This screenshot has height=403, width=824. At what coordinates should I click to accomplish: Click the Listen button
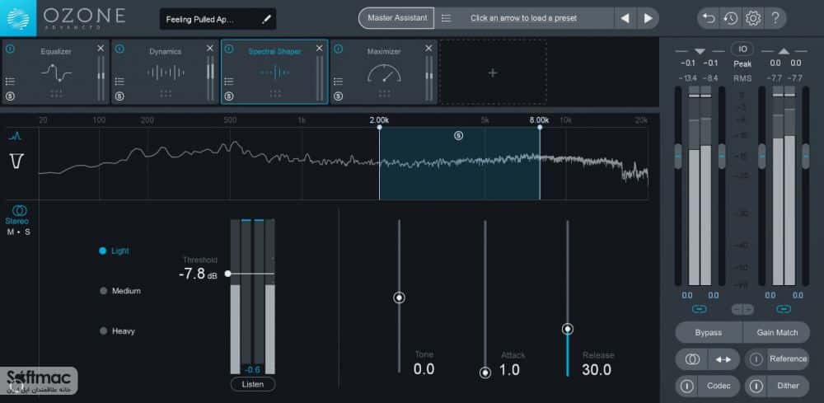253,384
